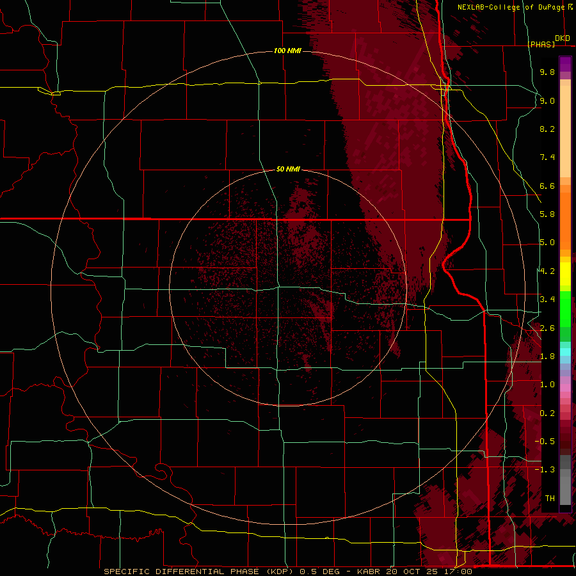Image resolution: width=576 pixels, height=576 pixels.
Task: Click the 7.4 legend value
Action: tap(547, 157)
